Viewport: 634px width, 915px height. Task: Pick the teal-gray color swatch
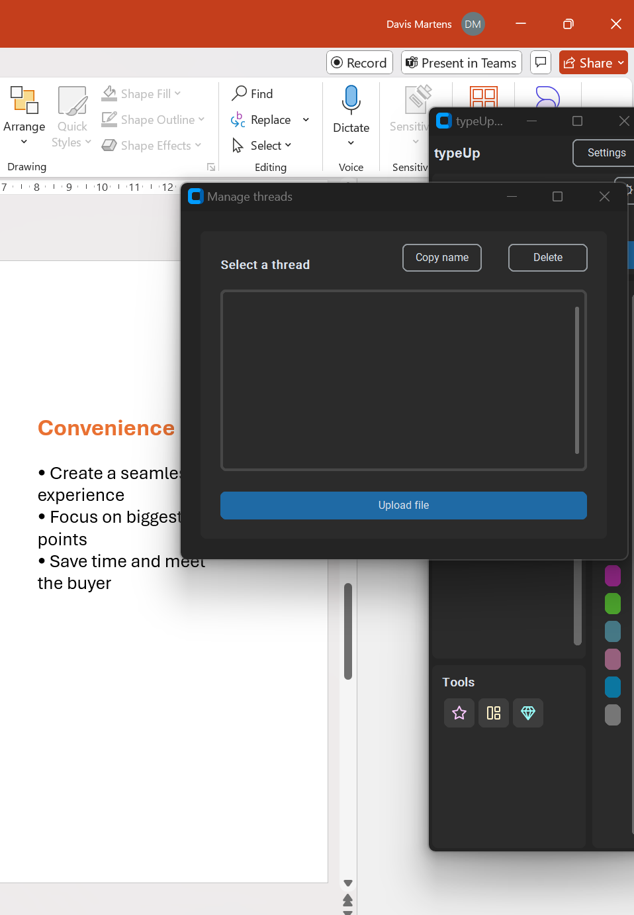click(613, 631)
